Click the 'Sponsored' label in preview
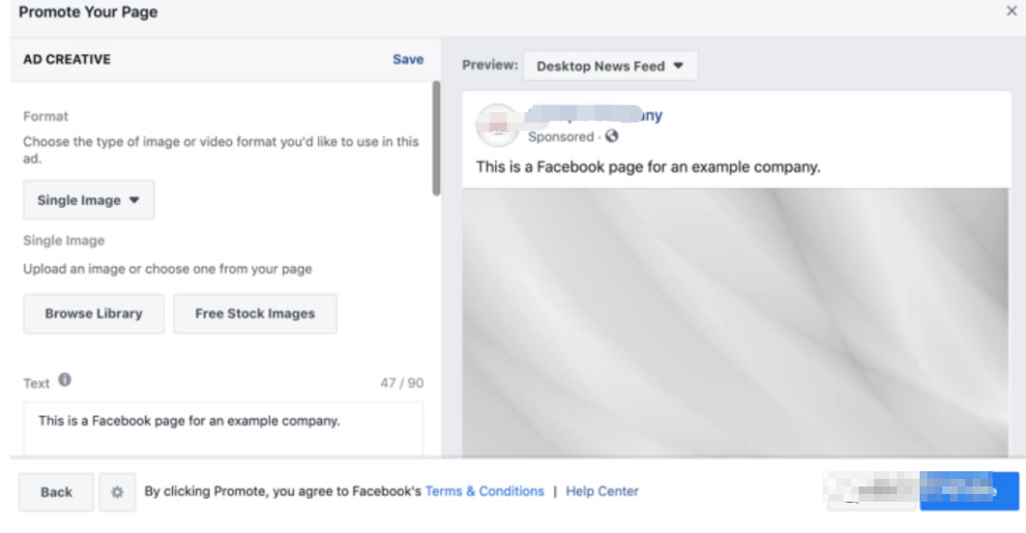1026x533 pixels. (560, 137)
